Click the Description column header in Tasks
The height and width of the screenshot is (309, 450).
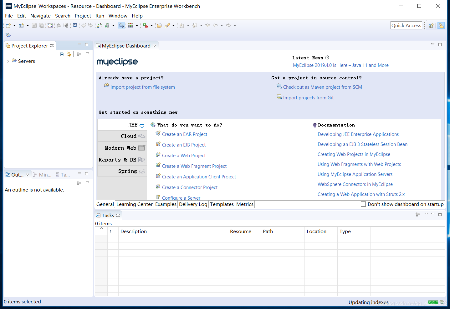pos(173,232)
